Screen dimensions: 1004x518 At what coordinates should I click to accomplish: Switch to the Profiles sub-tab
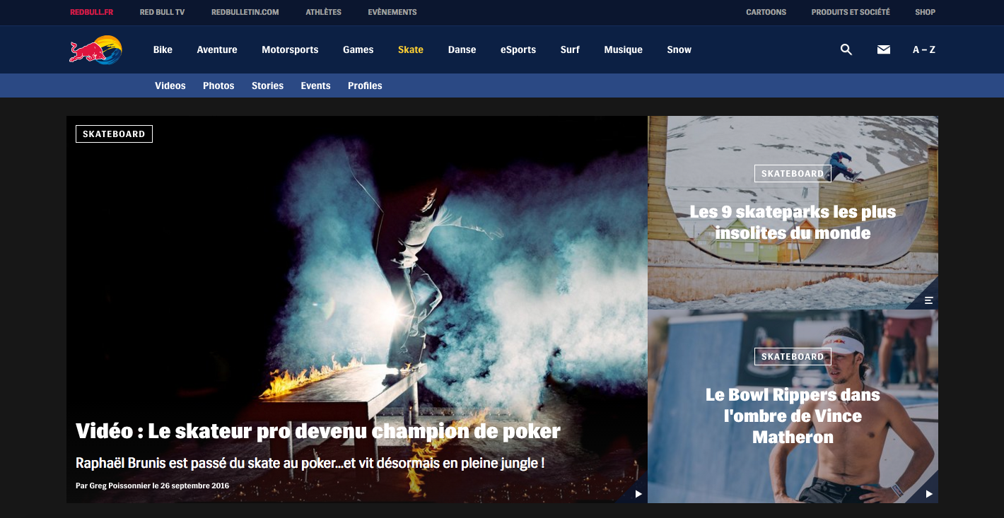click(x=365, y=86)
